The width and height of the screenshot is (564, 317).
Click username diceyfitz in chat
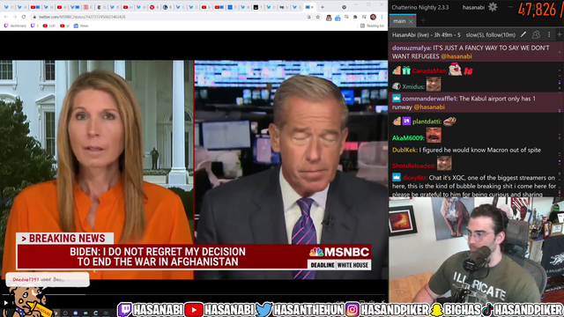415,178
